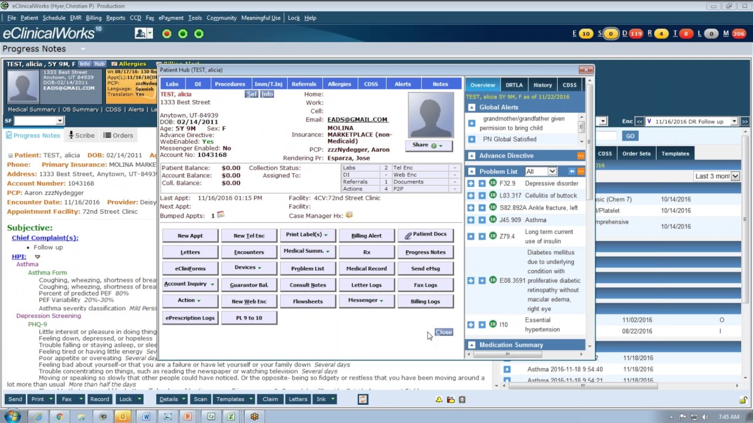This screenshot has height=423, width=753.
Task: Open the Billing menu
Action: pos(93,18)
